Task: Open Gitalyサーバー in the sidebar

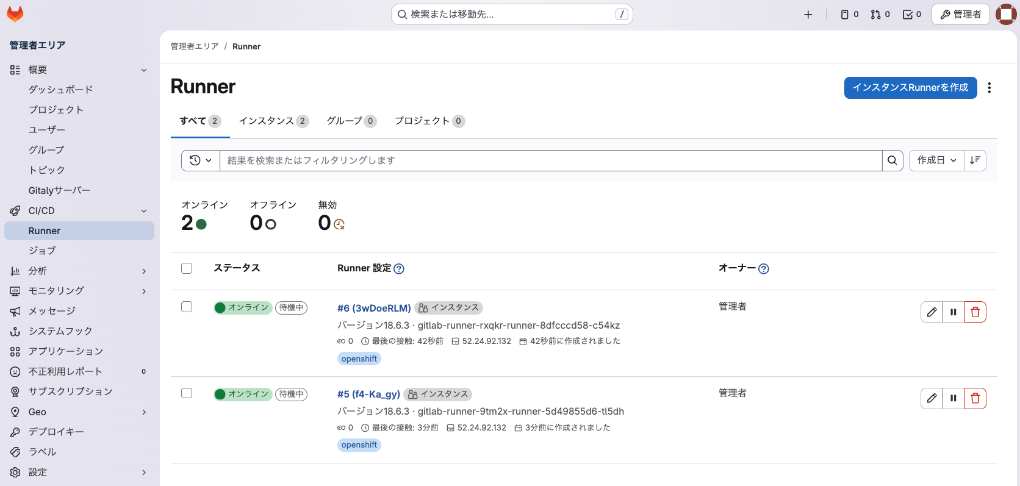Action: click(x=79, y=190)
